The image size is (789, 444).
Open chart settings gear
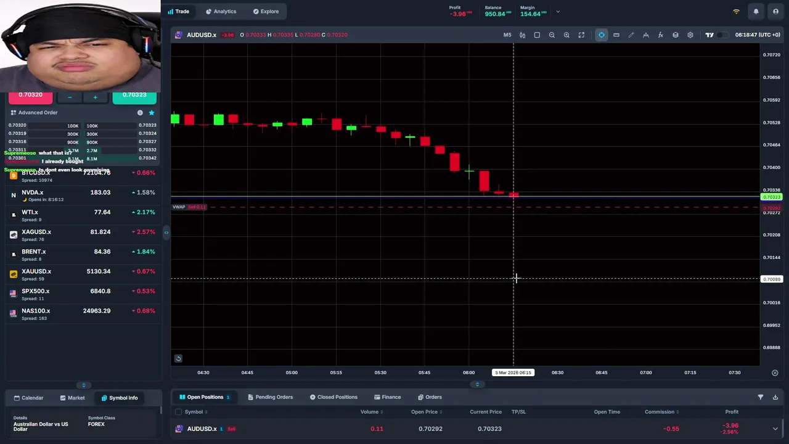[690, 35]
